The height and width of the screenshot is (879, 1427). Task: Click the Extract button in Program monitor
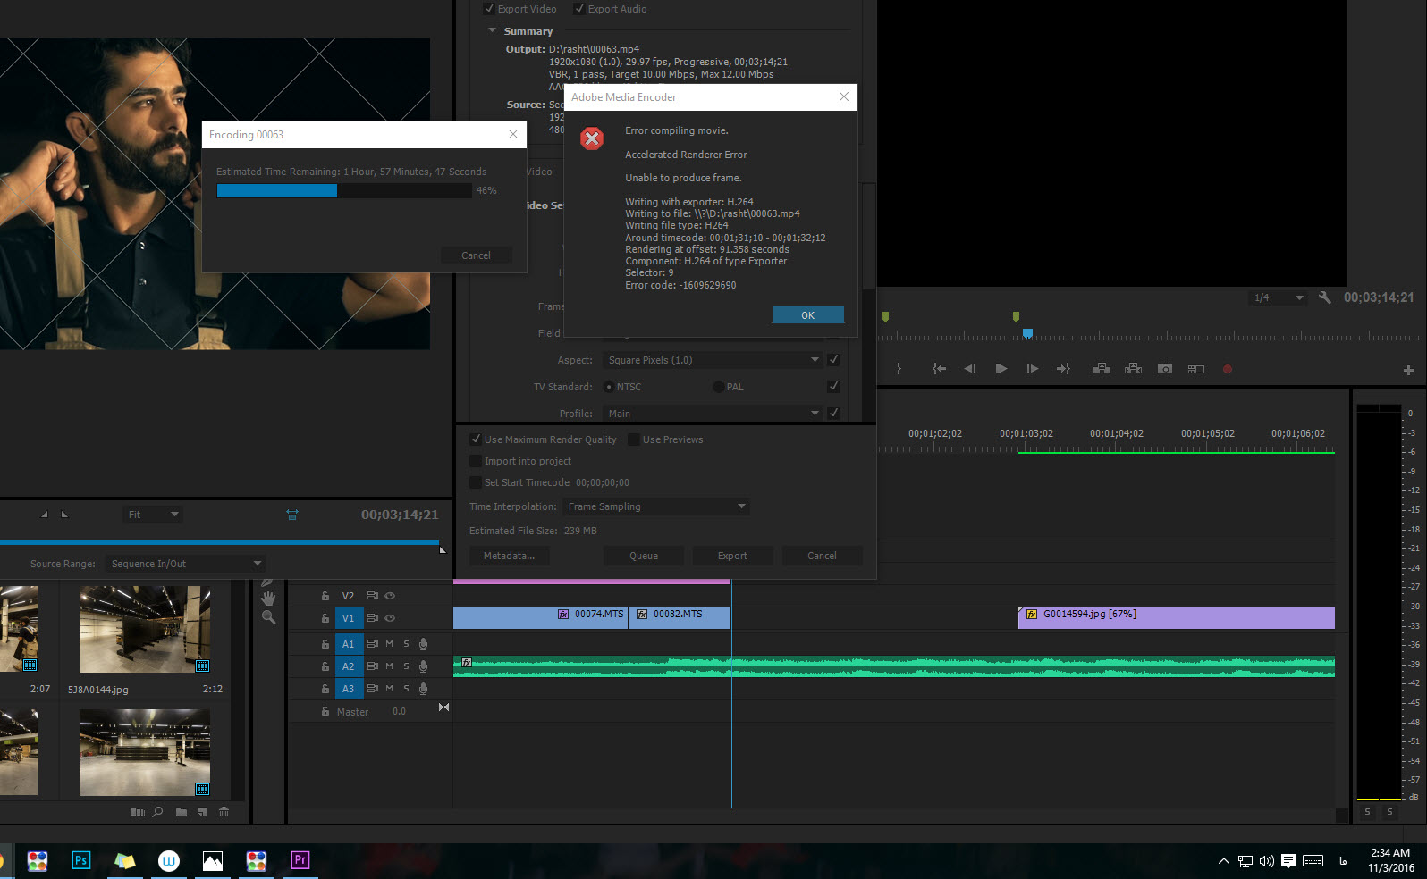pos(1133,369)
